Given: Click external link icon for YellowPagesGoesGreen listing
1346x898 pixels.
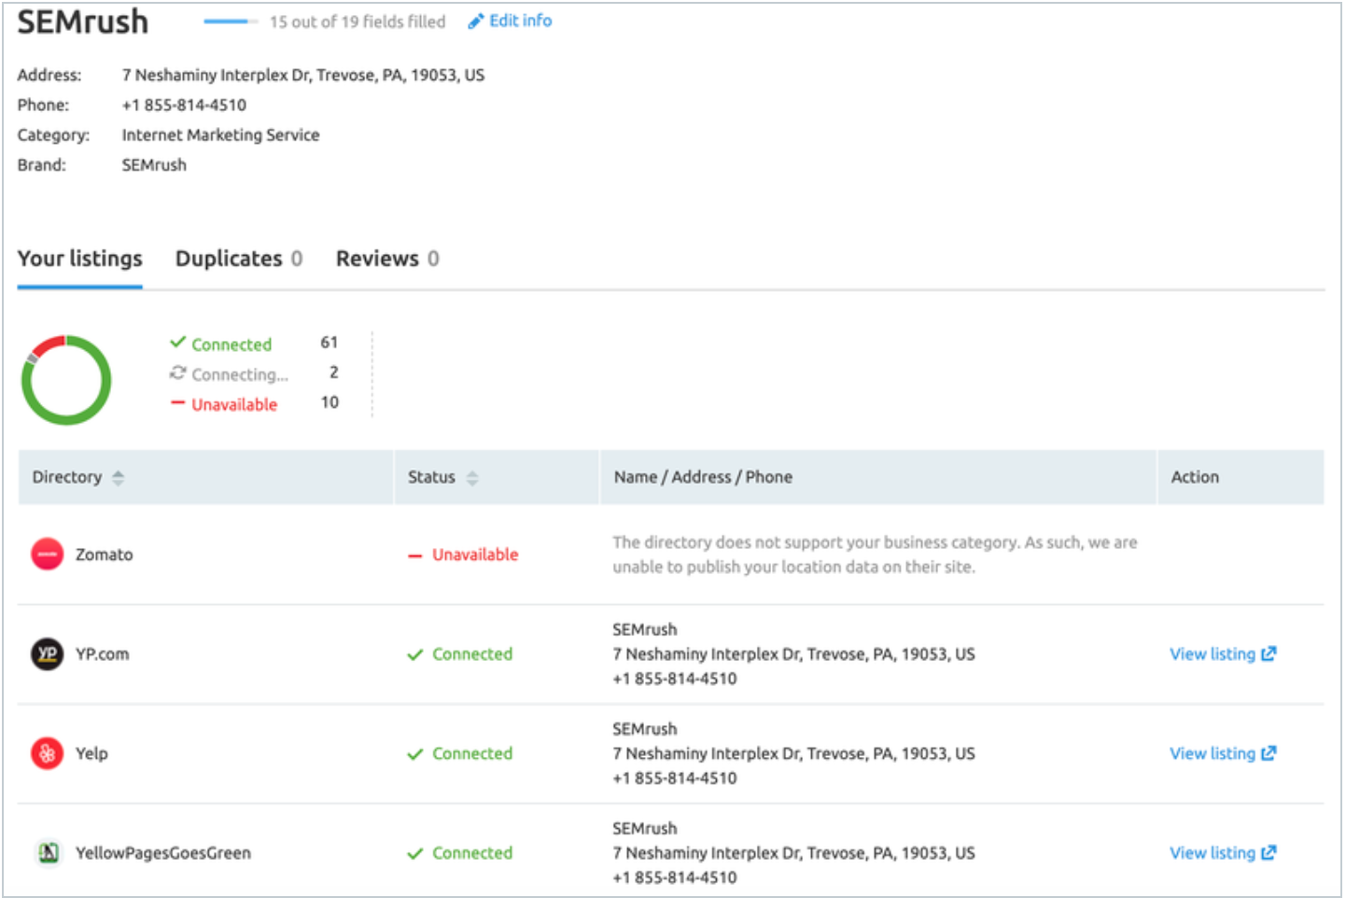Looking at the screenshot, I should [x=1269, y=852].
